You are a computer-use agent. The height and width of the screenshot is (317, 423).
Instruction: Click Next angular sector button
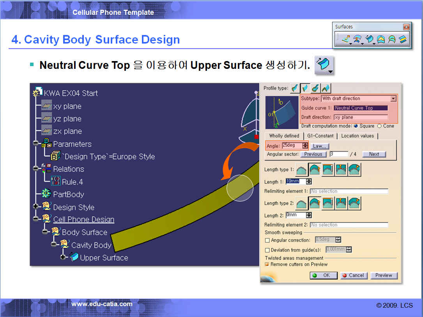pyautogui.click(x=374, y=154)
